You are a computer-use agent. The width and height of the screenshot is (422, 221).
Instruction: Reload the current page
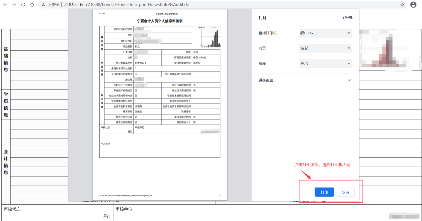click(23, 5)
